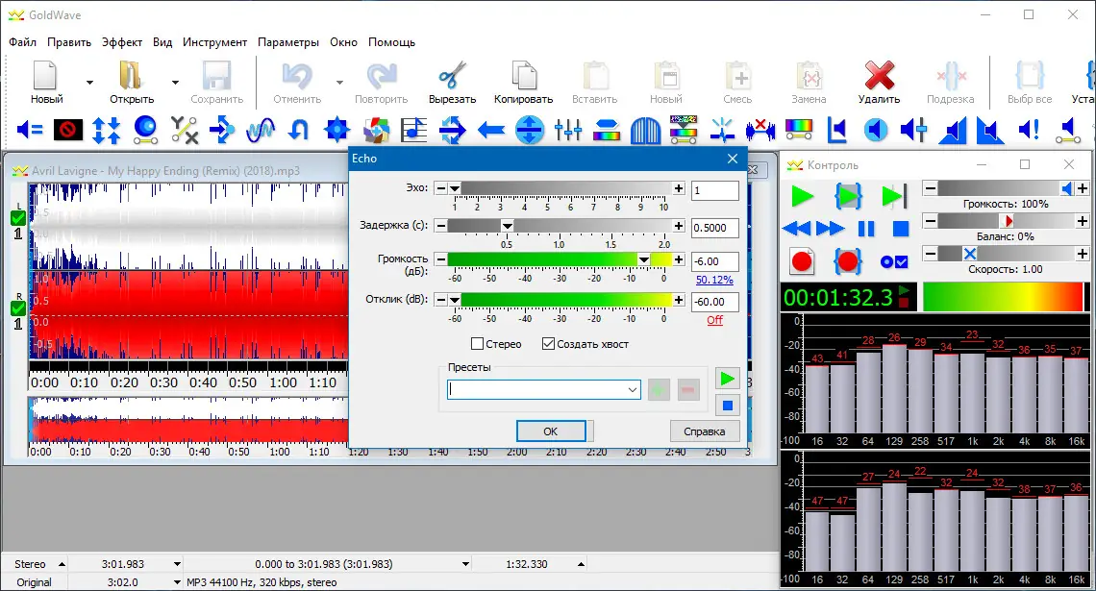Enable the Стерео checkbox in Echo dialog

click(477, 343)
